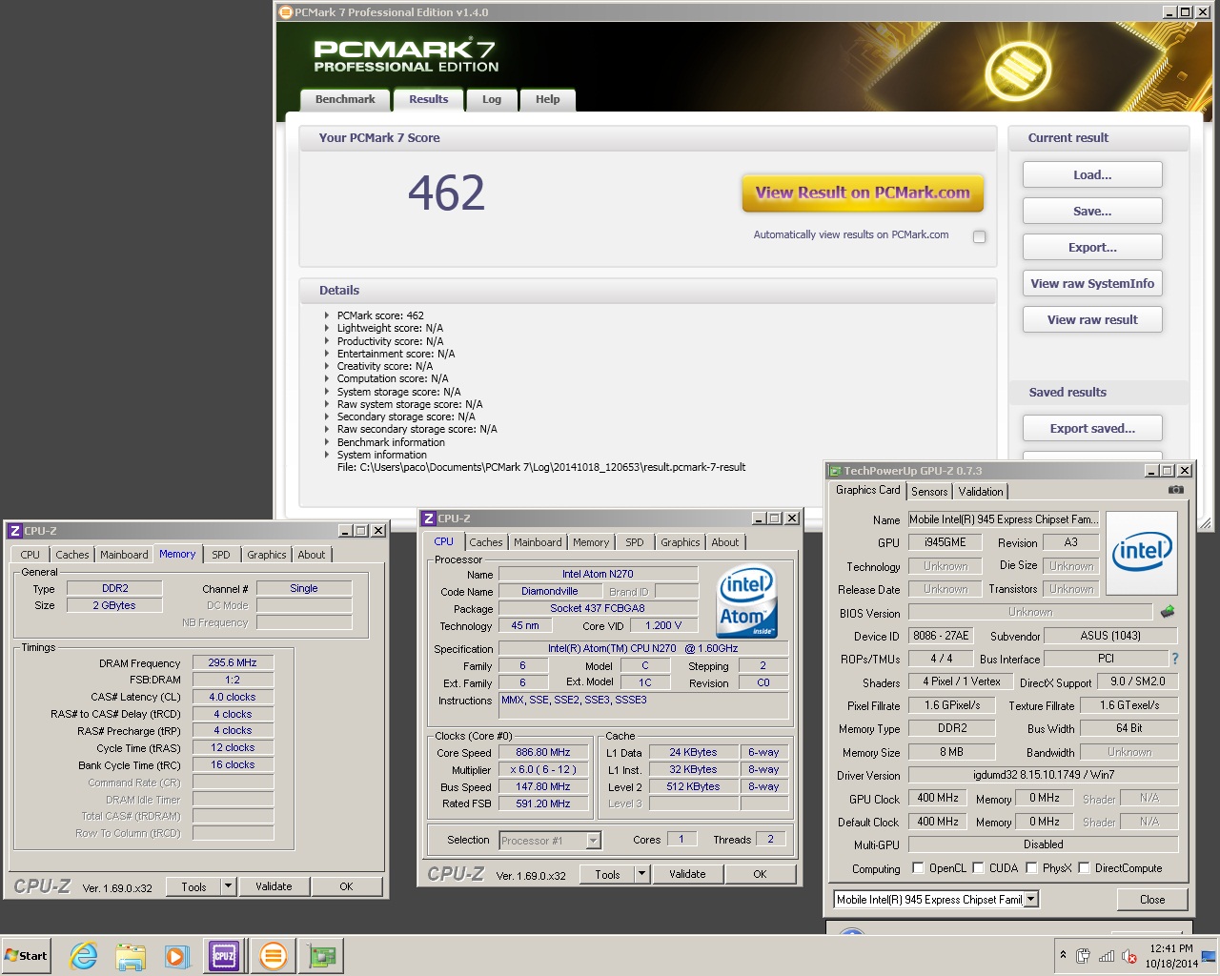The height and width of the screenshot is (976, 1220).
Task: Click the Intel Atom logo in CPU-Z
Action: (x=747, y=603)
